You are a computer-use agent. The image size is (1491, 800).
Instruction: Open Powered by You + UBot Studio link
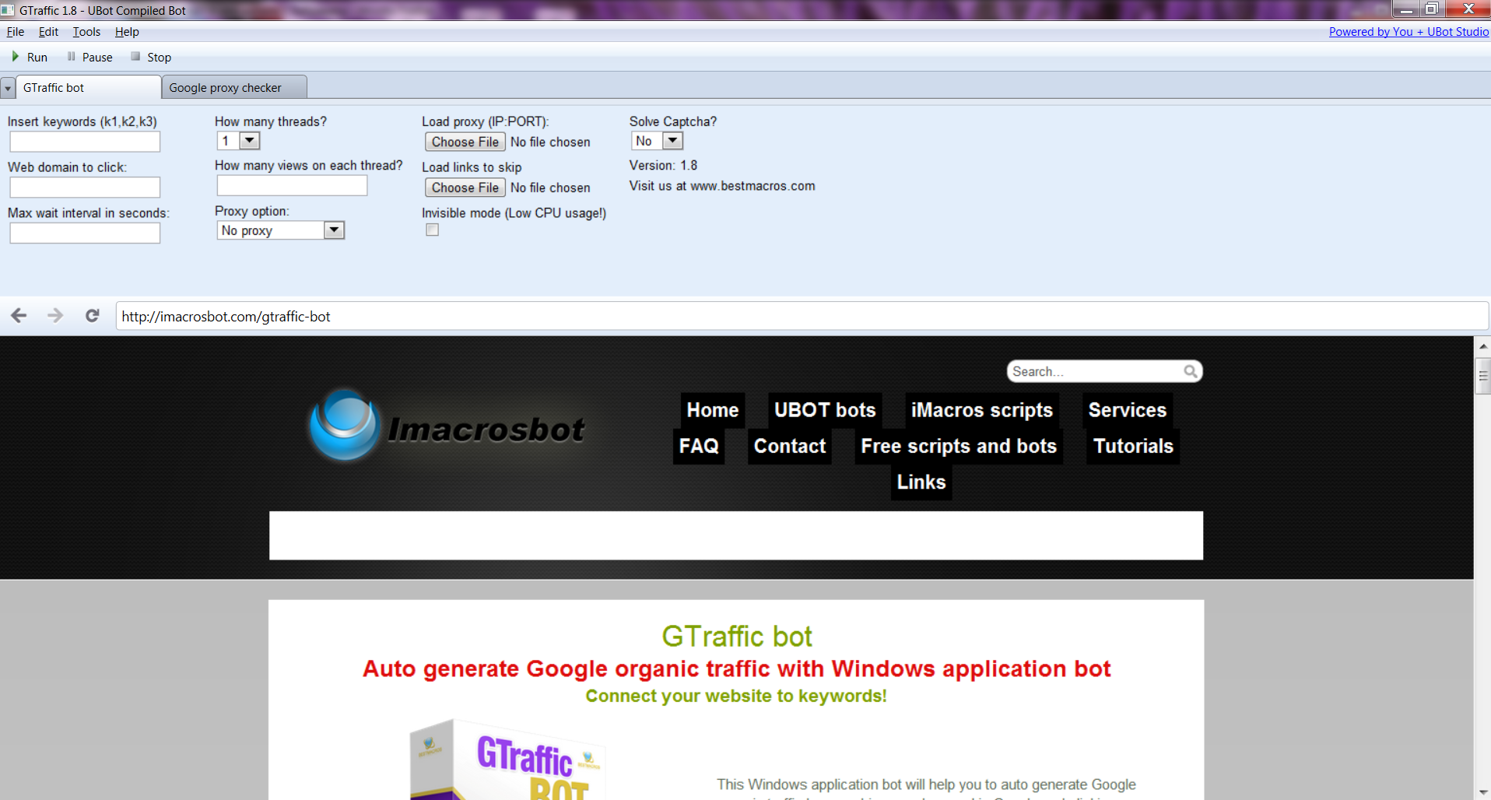tap(1409, 32)
